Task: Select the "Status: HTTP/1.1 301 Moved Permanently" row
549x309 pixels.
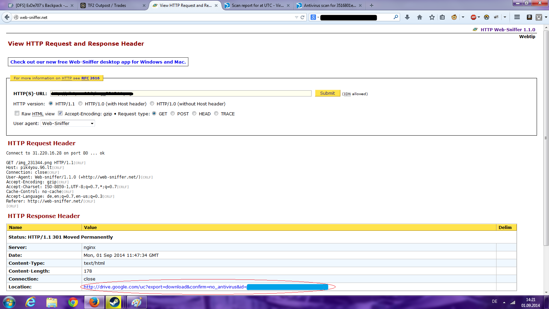Action: [261, 237]
